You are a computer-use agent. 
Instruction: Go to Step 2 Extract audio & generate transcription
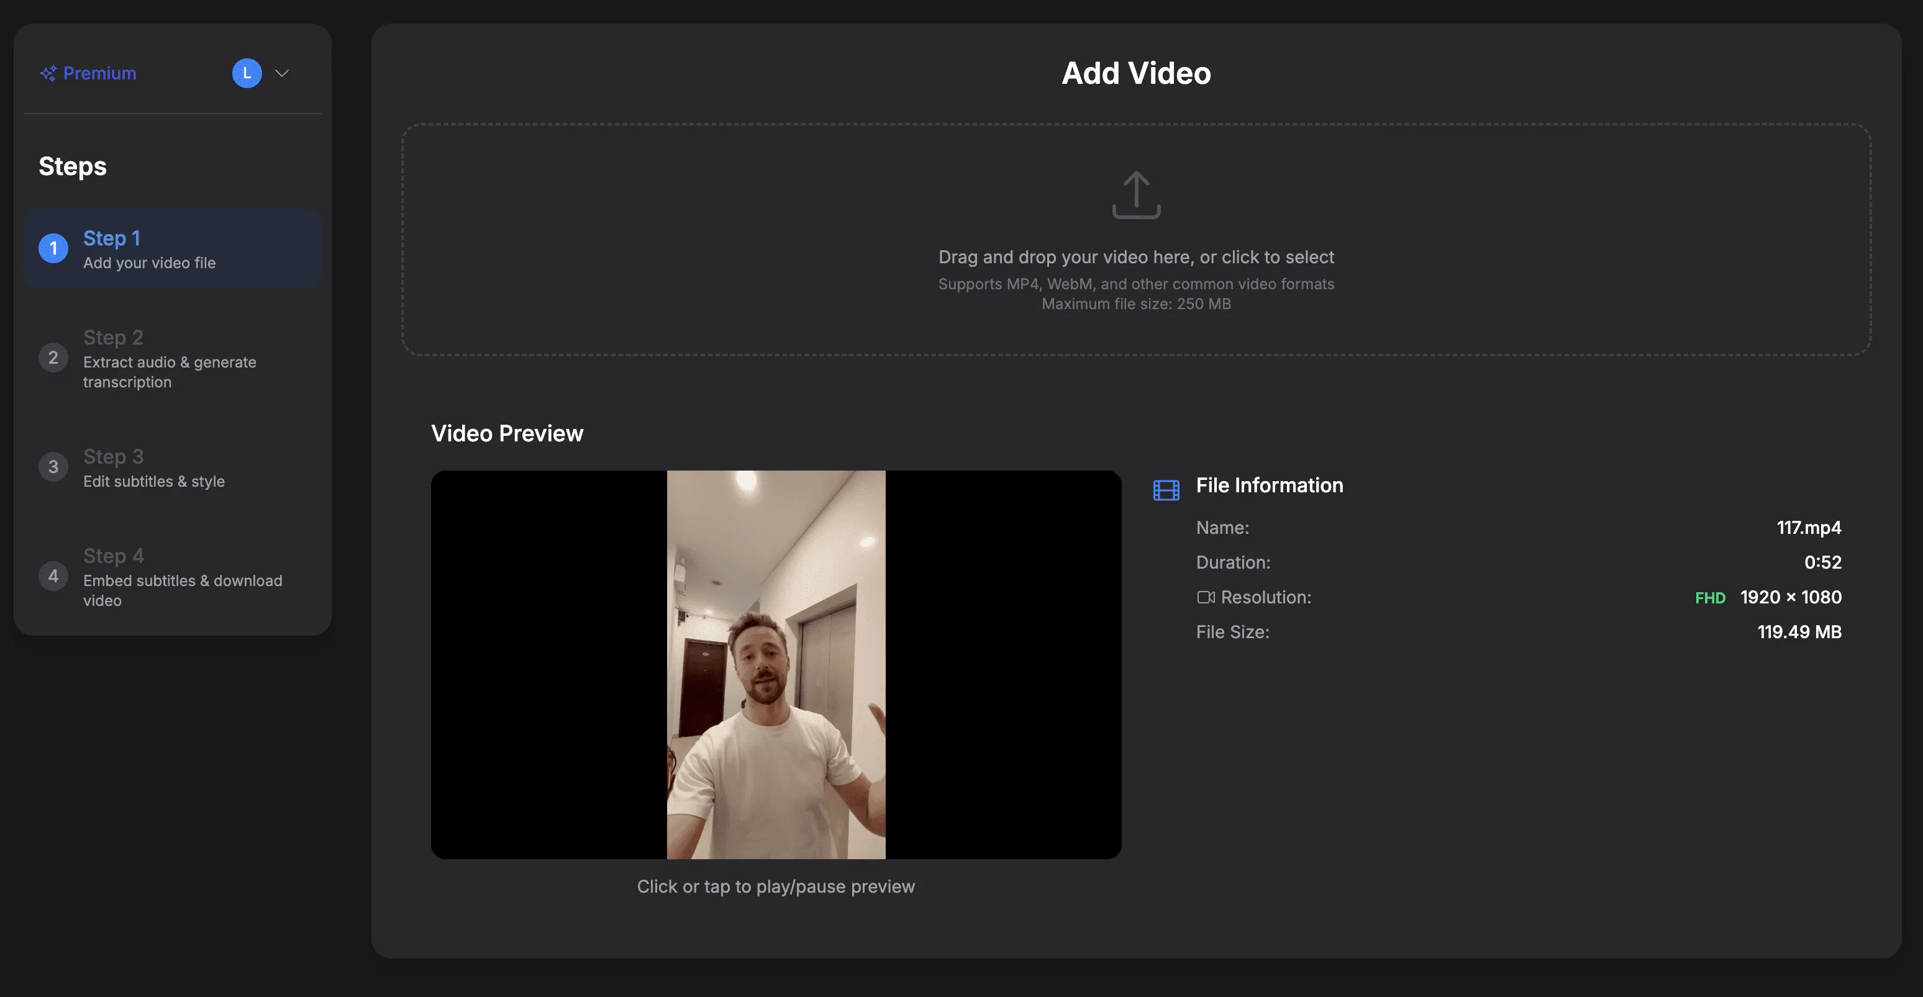click(170, 361)
